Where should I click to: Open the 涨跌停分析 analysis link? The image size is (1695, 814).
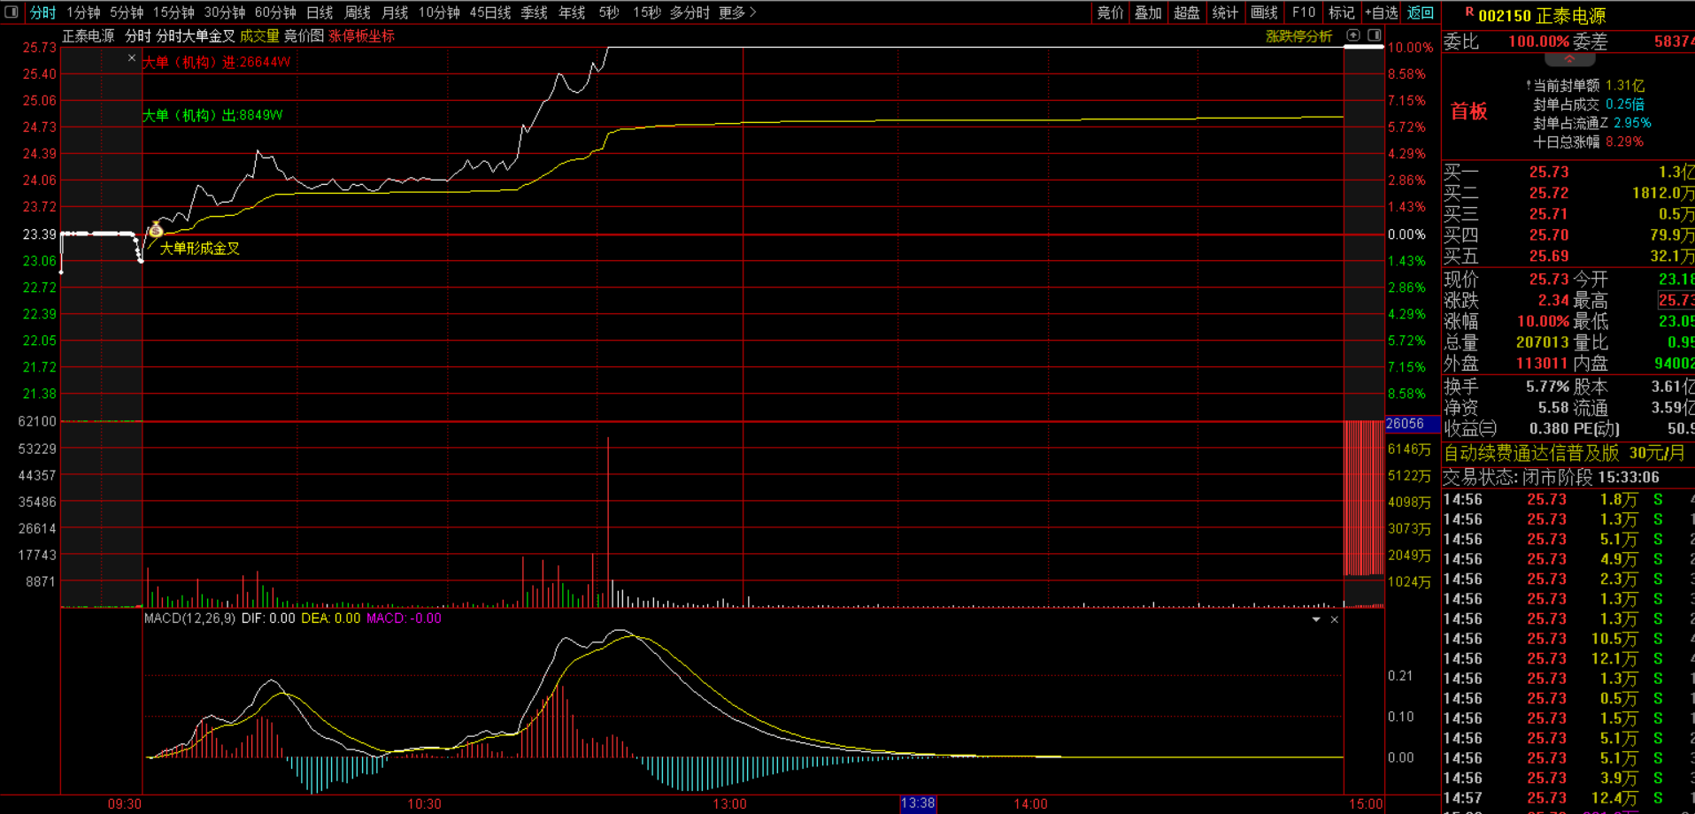[1298, 36]
